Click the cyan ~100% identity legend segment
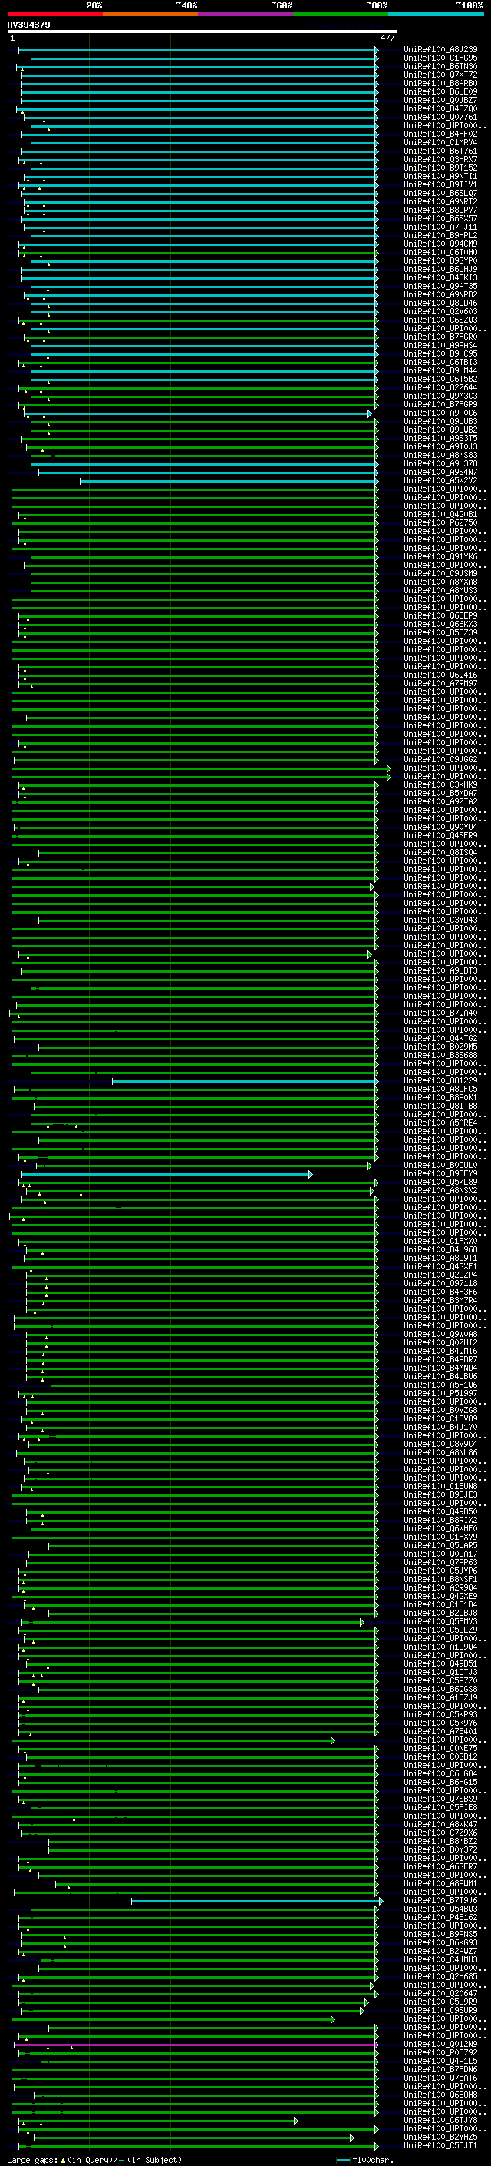Viewport: 491px width, 2166px height. click(x=437, y=14)
